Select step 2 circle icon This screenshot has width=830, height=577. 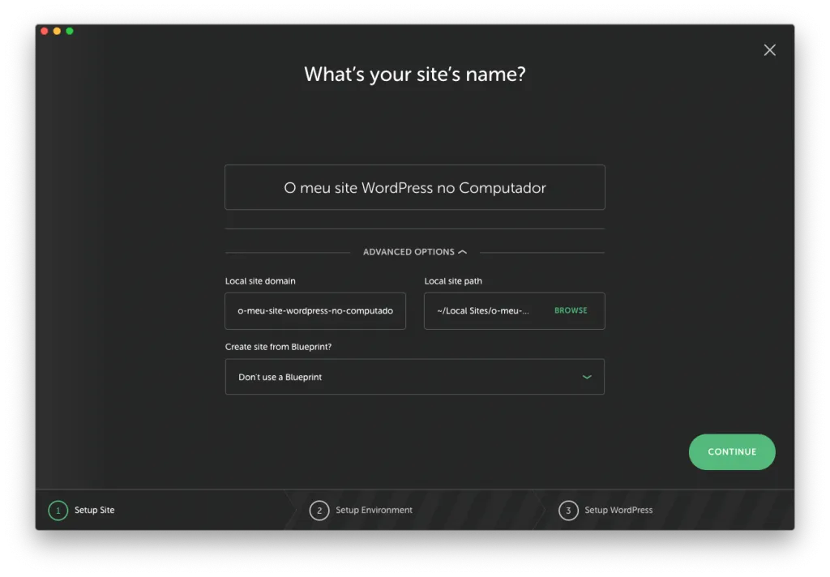pyautogui.click(x=319, y=511)
